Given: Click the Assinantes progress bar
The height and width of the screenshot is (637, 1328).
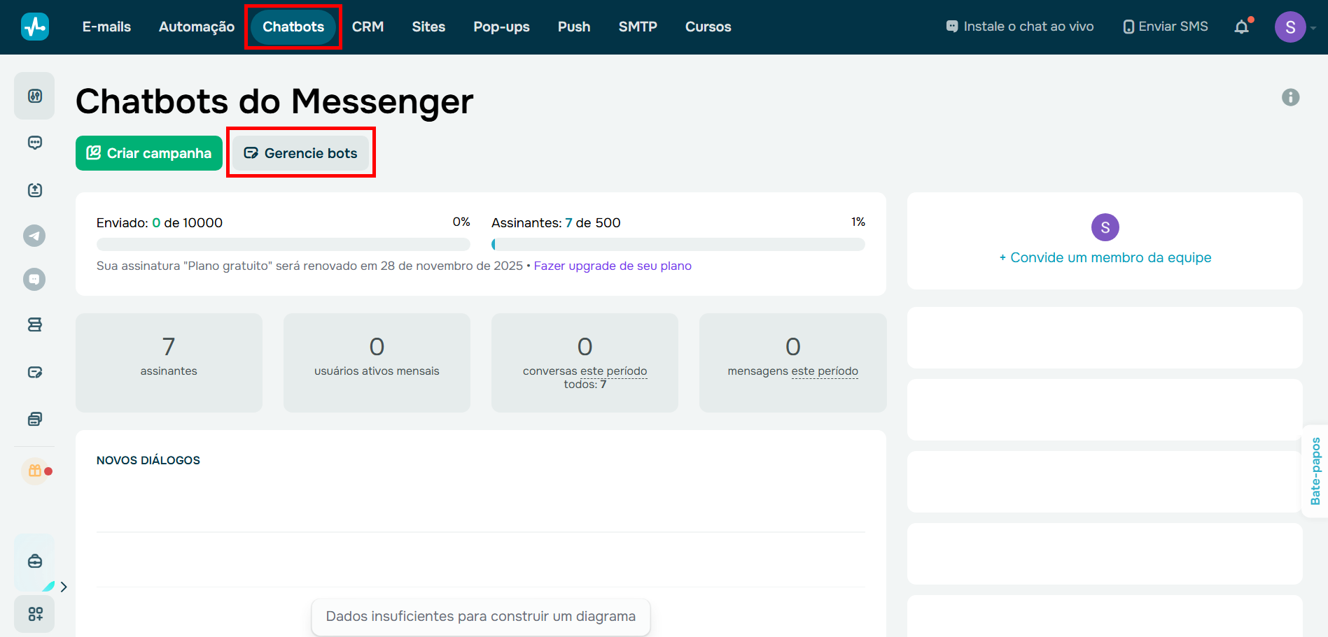Looking at the screenshot, I should (x=678, y=244).
